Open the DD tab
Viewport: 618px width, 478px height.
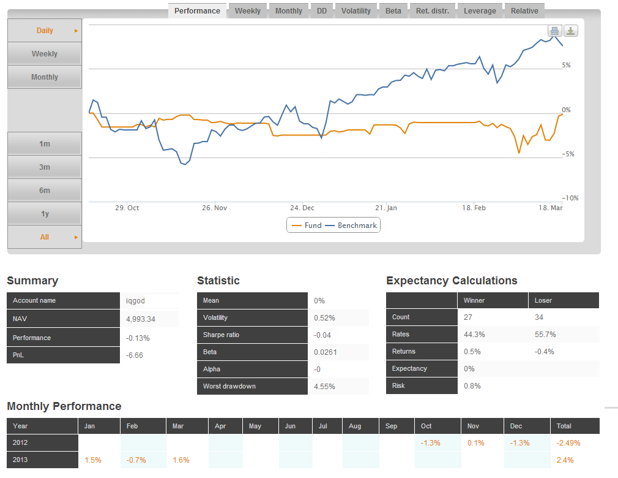coord(322,11)
